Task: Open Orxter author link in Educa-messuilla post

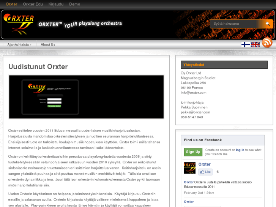Action: pos(189,182)
